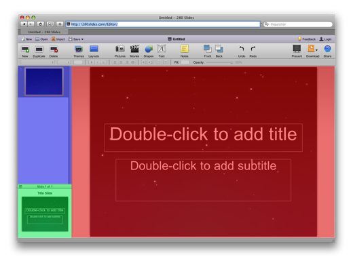The image size is (353, 265).
Task: Toggle italic text formatting
Action: [97, 62]
